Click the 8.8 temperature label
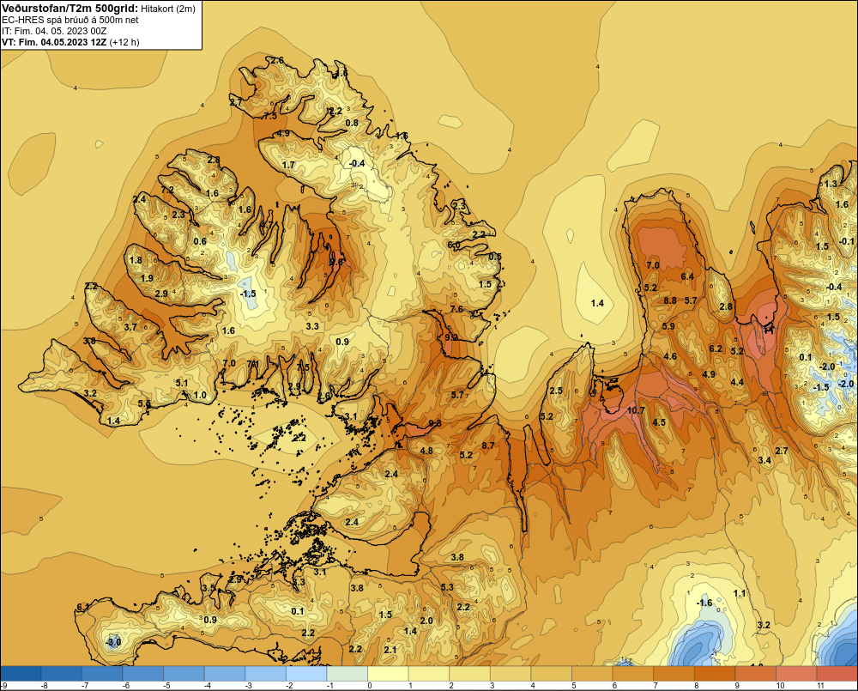 click(x=670, y=300)
